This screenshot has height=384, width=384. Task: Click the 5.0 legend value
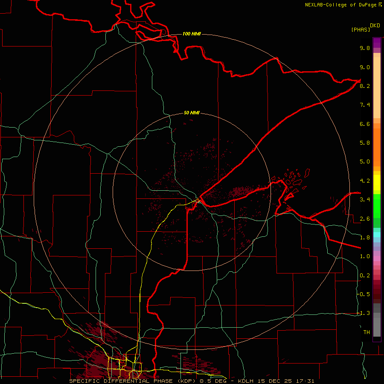(x=365, y=162)
